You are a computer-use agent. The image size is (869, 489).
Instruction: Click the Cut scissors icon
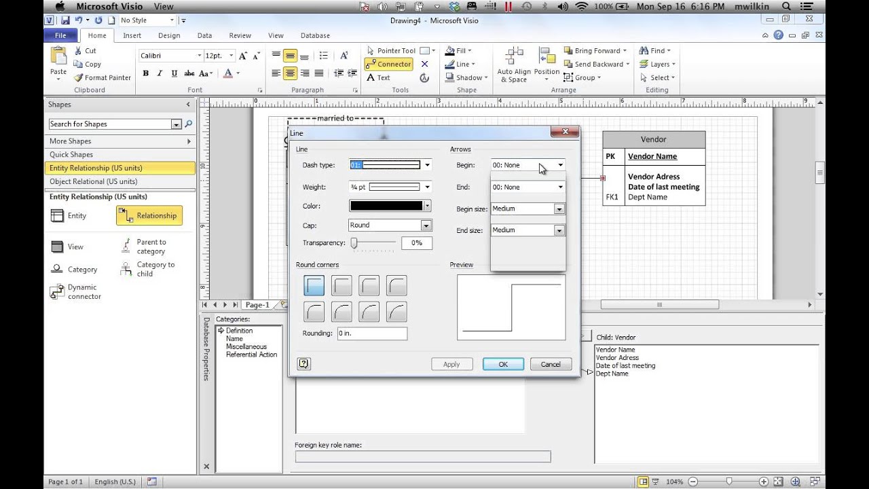click(77, 50)
